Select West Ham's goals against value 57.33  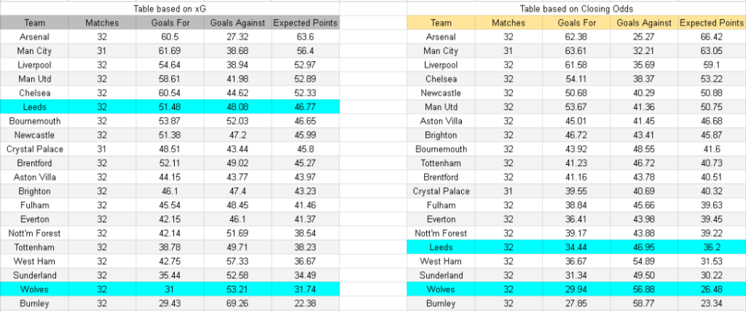[237, 262]
